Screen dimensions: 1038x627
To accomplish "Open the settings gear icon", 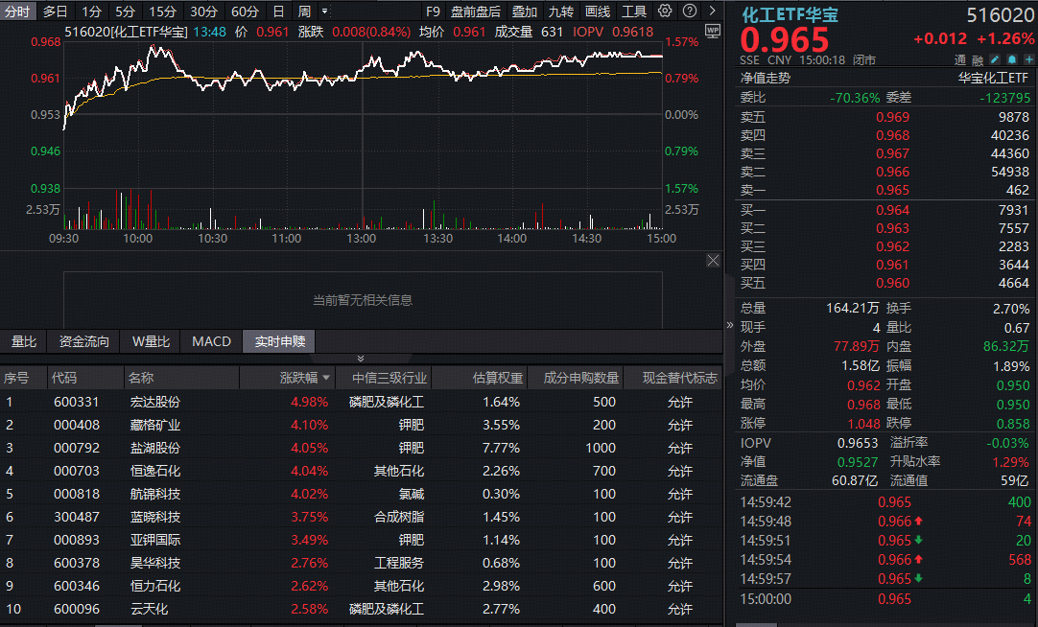I will [665, 11].
